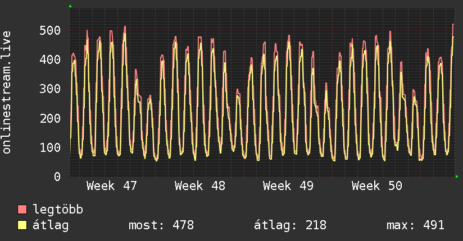
Task: Click the 'max: 491' statistic
Action: 415,225
